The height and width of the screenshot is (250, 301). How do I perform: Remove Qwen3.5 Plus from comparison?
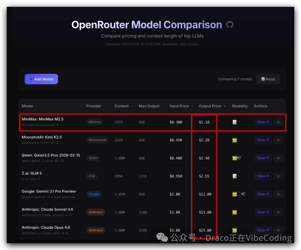[278, 158]
